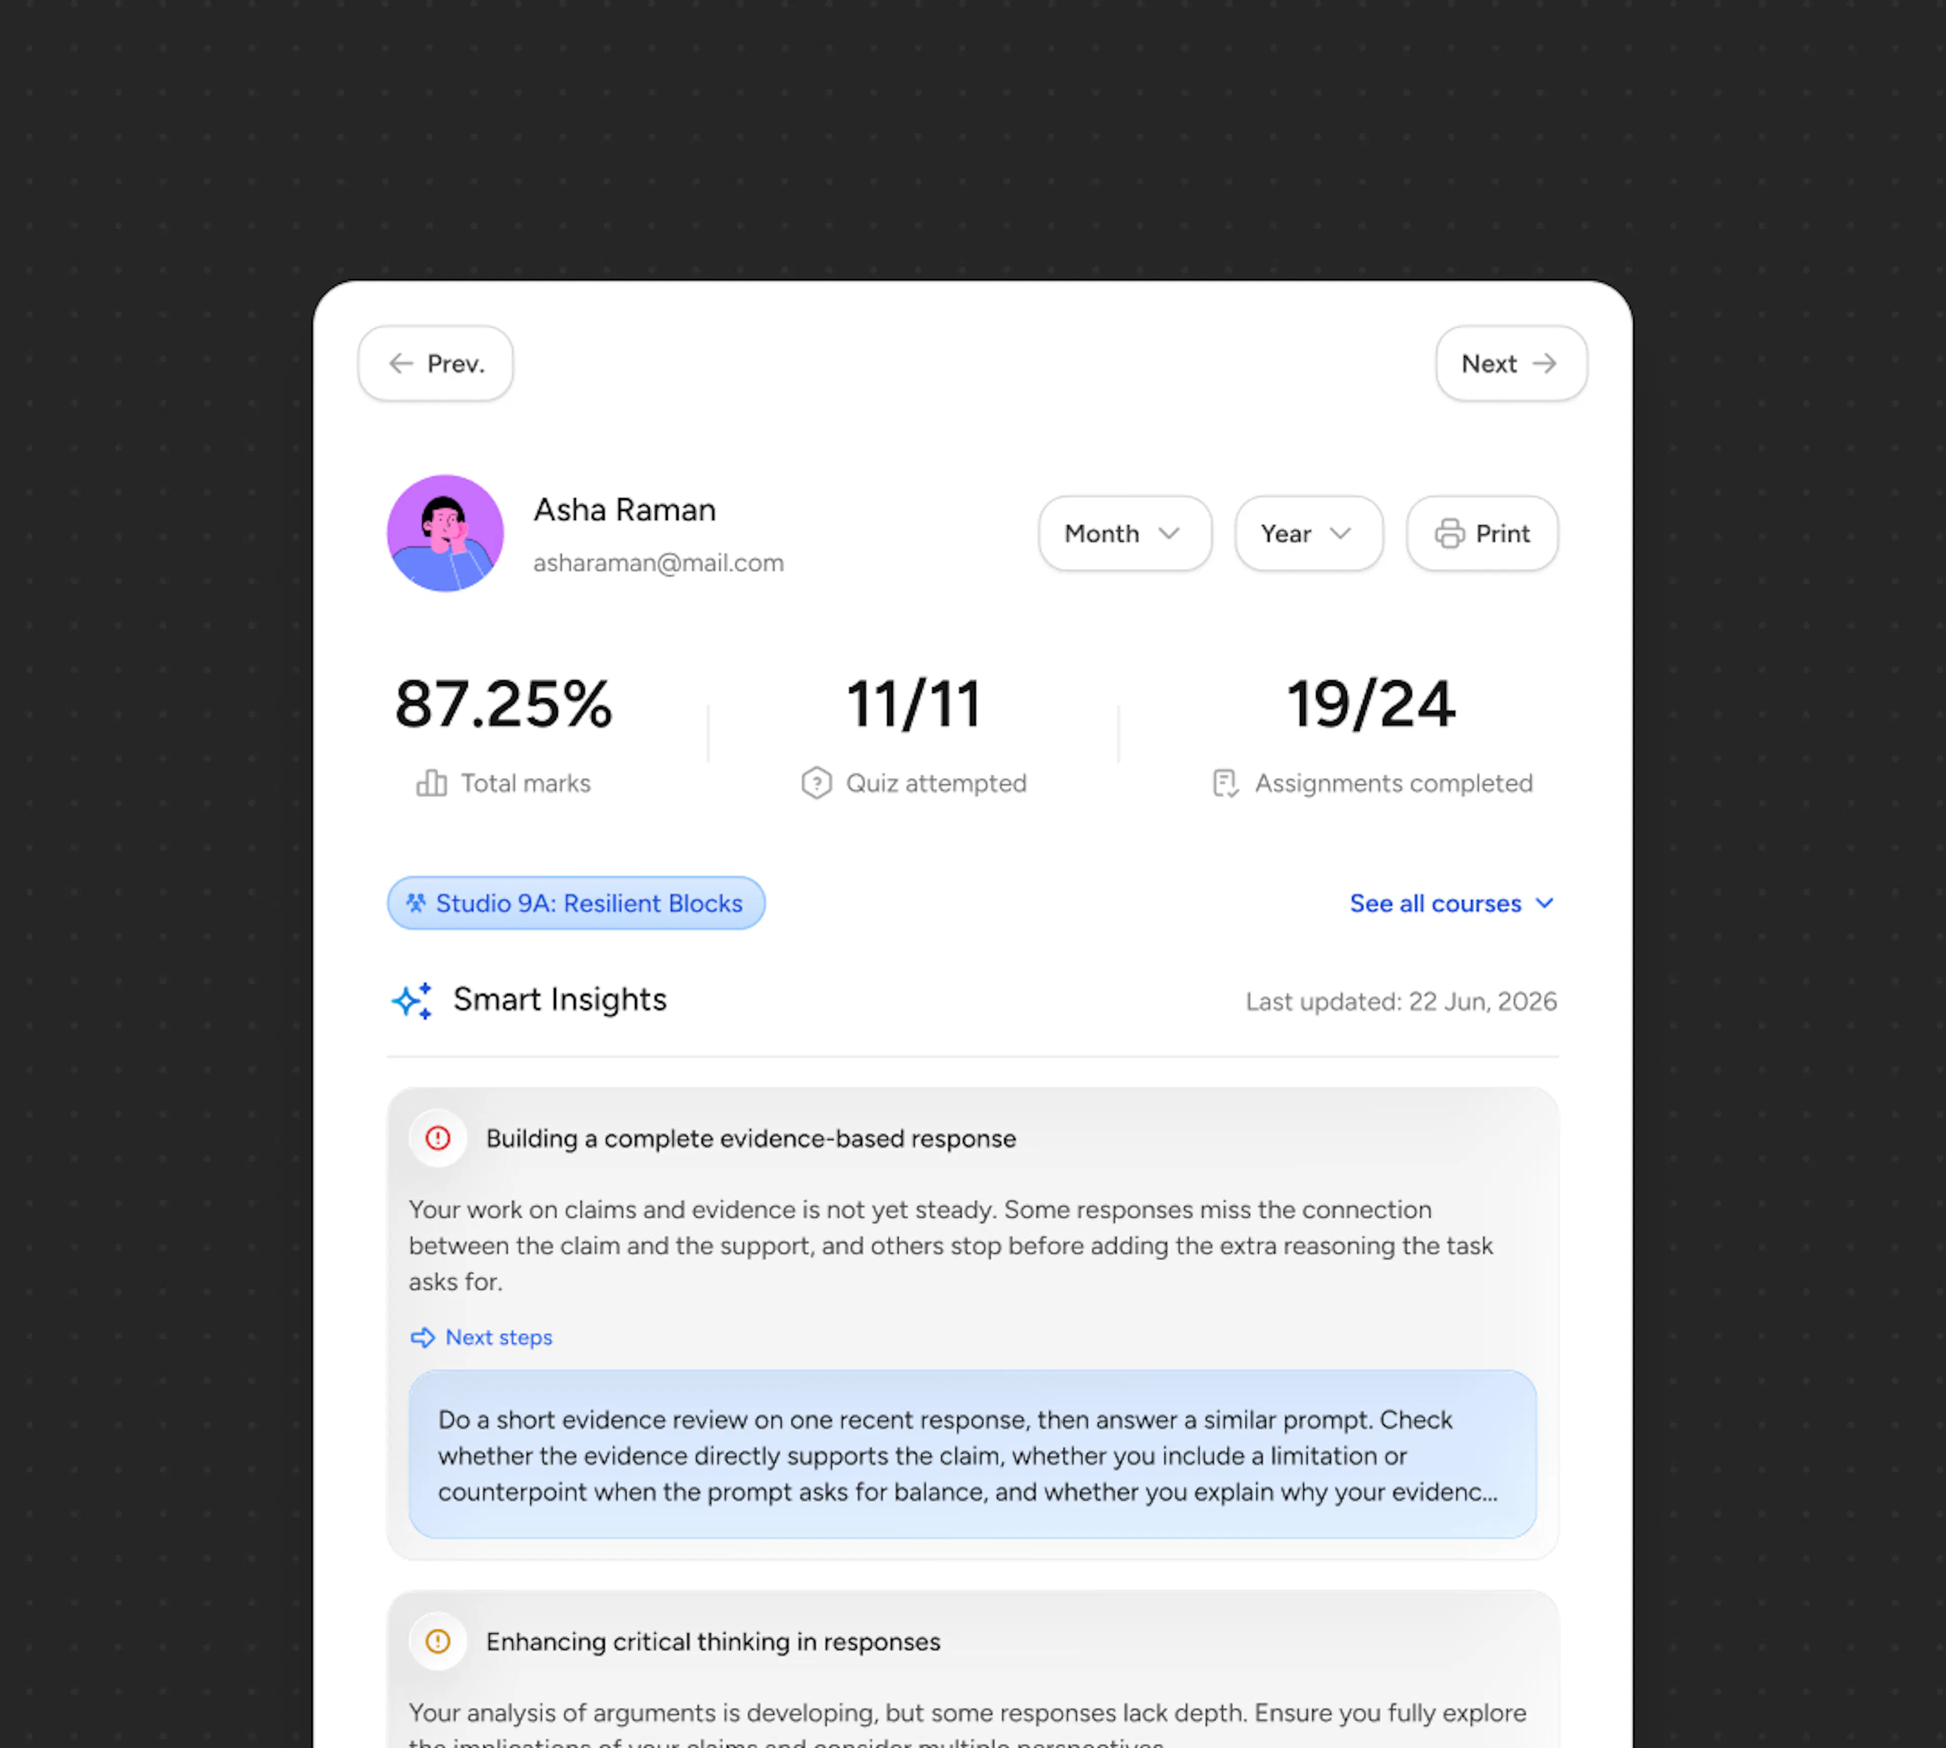
Task: Click the right arrow in the Next button
Action: tap(1545, 363)
